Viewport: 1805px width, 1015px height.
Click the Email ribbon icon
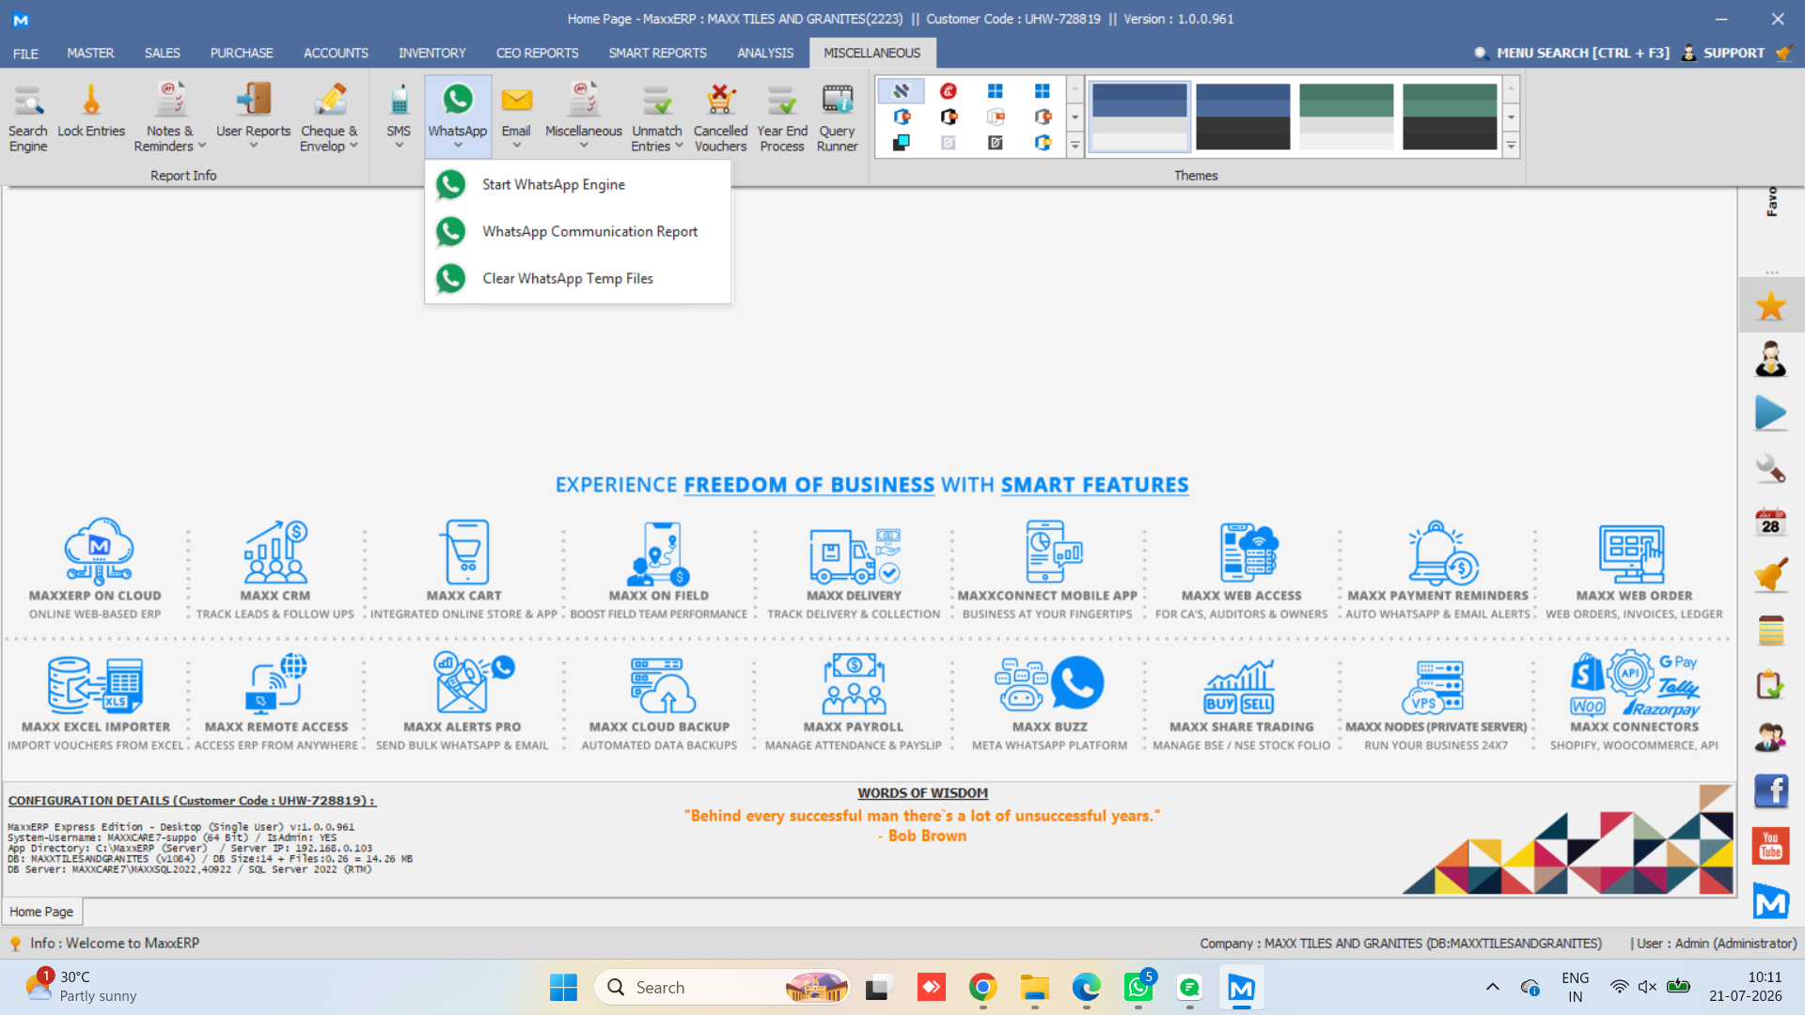click(516, 115)
